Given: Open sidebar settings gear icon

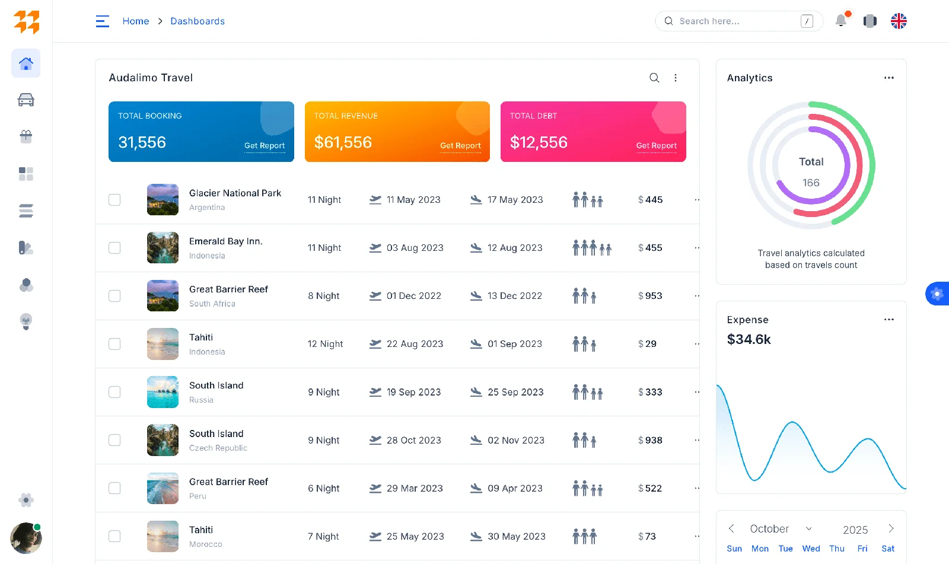Looking at the screenshot, I should coord(26,500).
